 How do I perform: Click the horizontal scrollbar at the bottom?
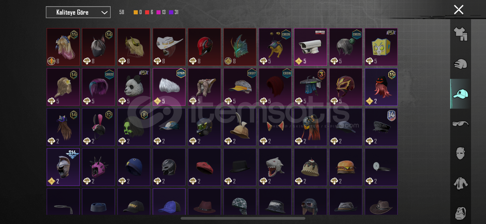pyautogui.click(x=243, y=218)
